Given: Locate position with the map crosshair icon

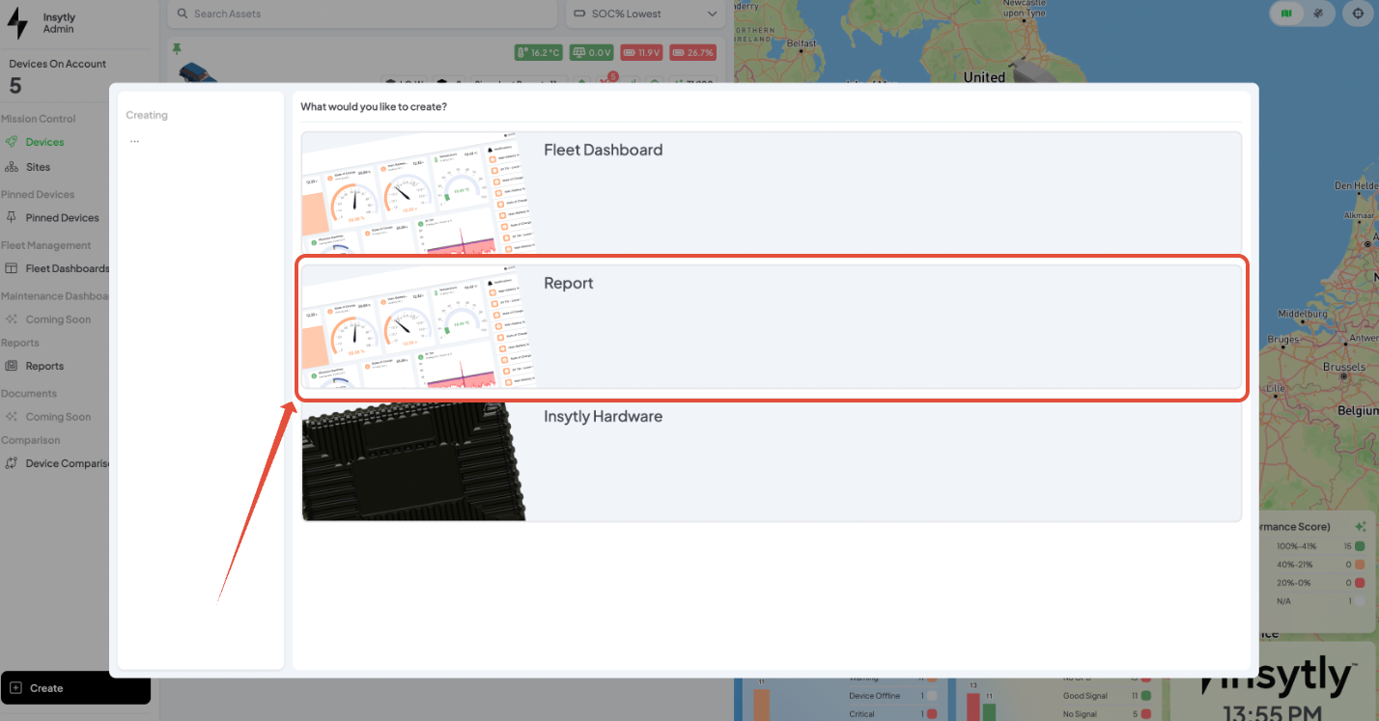Looking at the screenshot, I should (x=1359, y=14).
